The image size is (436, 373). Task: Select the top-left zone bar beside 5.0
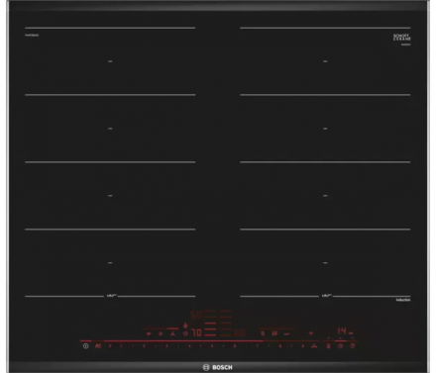[x=210, y=311]
